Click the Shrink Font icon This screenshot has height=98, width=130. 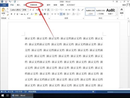tap(33, 10)
